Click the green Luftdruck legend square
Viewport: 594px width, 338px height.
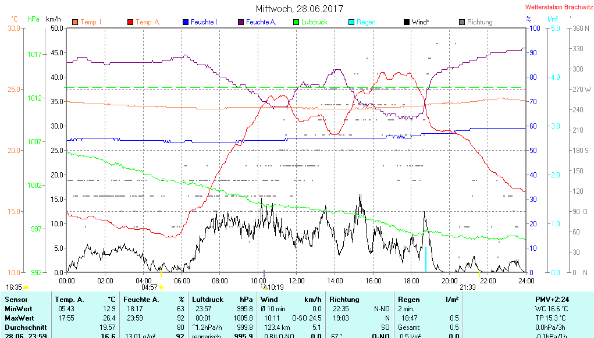coord(296,22)
